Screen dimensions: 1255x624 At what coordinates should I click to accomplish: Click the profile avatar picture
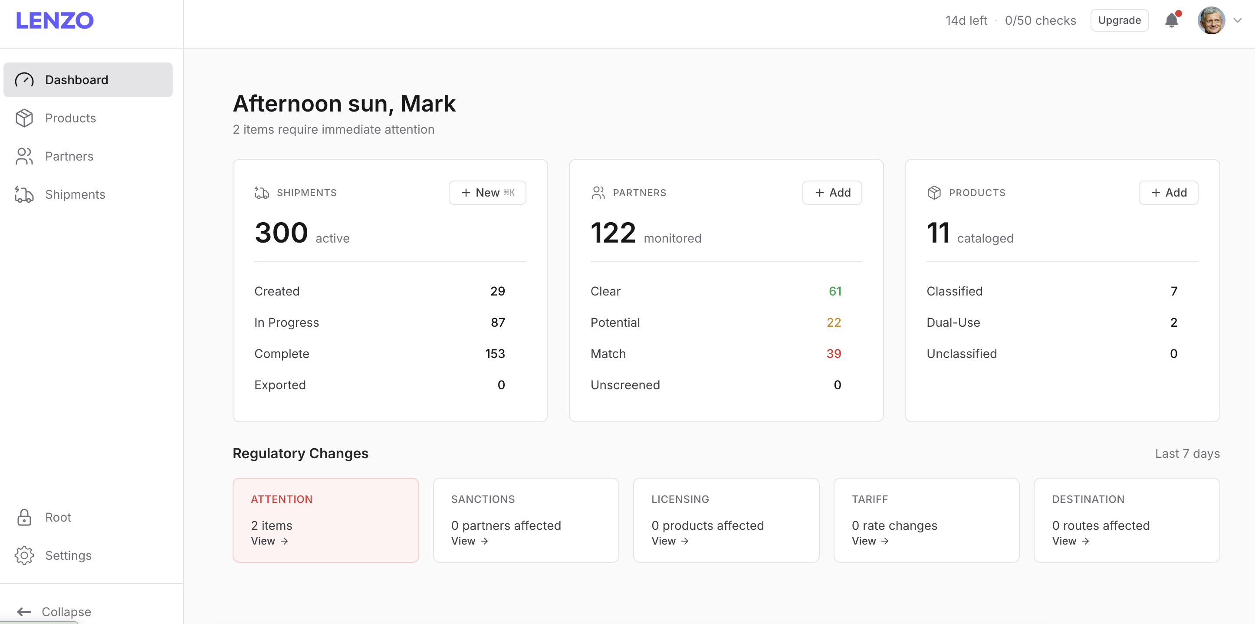(x=1212, y=20)
